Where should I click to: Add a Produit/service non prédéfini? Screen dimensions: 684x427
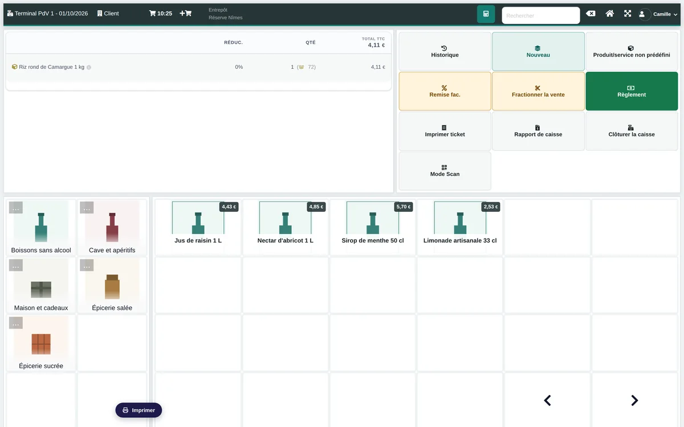[632, 51]
